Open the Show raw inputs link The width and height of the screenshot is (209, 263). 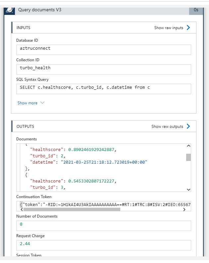pos(169,28)
